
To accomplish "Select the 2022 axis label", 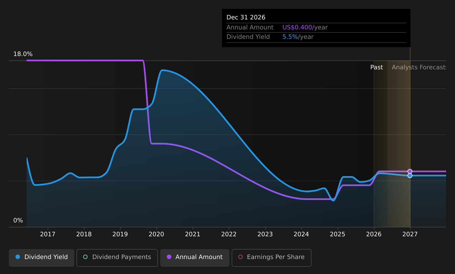I will tap(229, 234).
